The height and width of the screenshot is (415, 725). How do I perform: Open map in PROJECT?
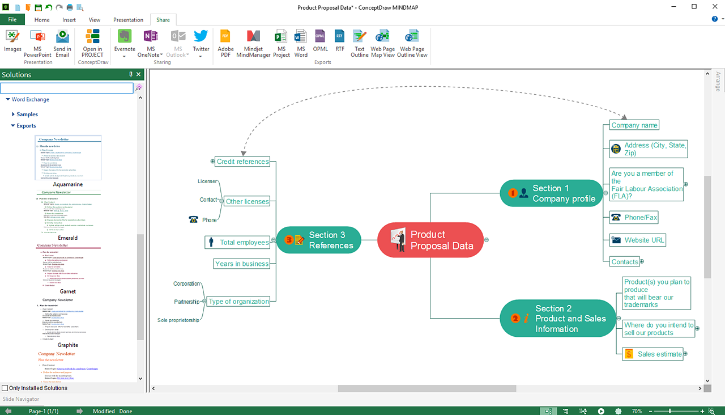(92, 43)
